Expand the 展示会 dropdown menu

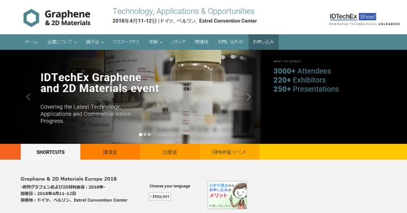coord(95,42)
